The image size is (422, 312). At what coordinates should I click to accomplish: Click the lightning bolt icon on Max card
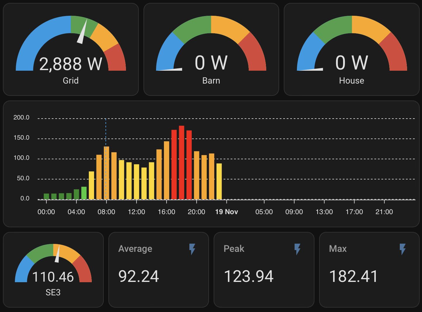403,249
